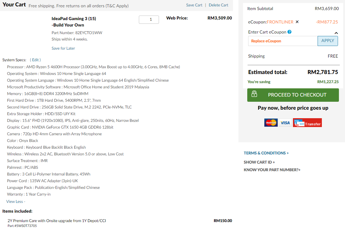Click the Delete Cart link
This screenshot has height=230, width=345.
coord(218,5)
